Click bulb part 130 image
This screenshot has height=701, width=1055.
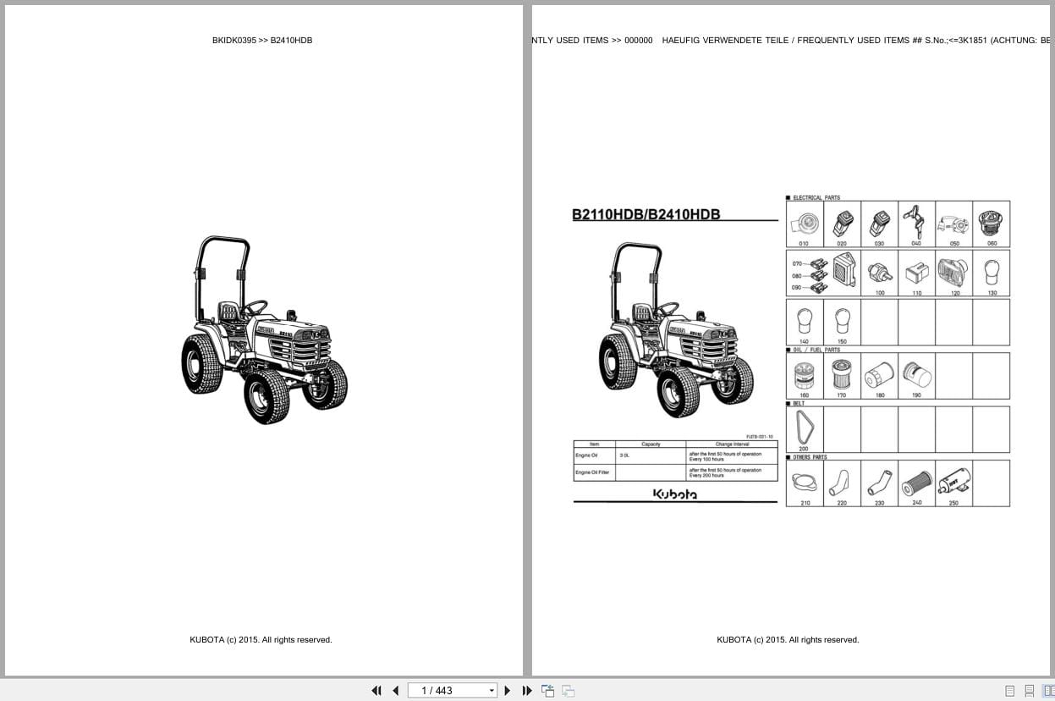[x=992, y=272]
